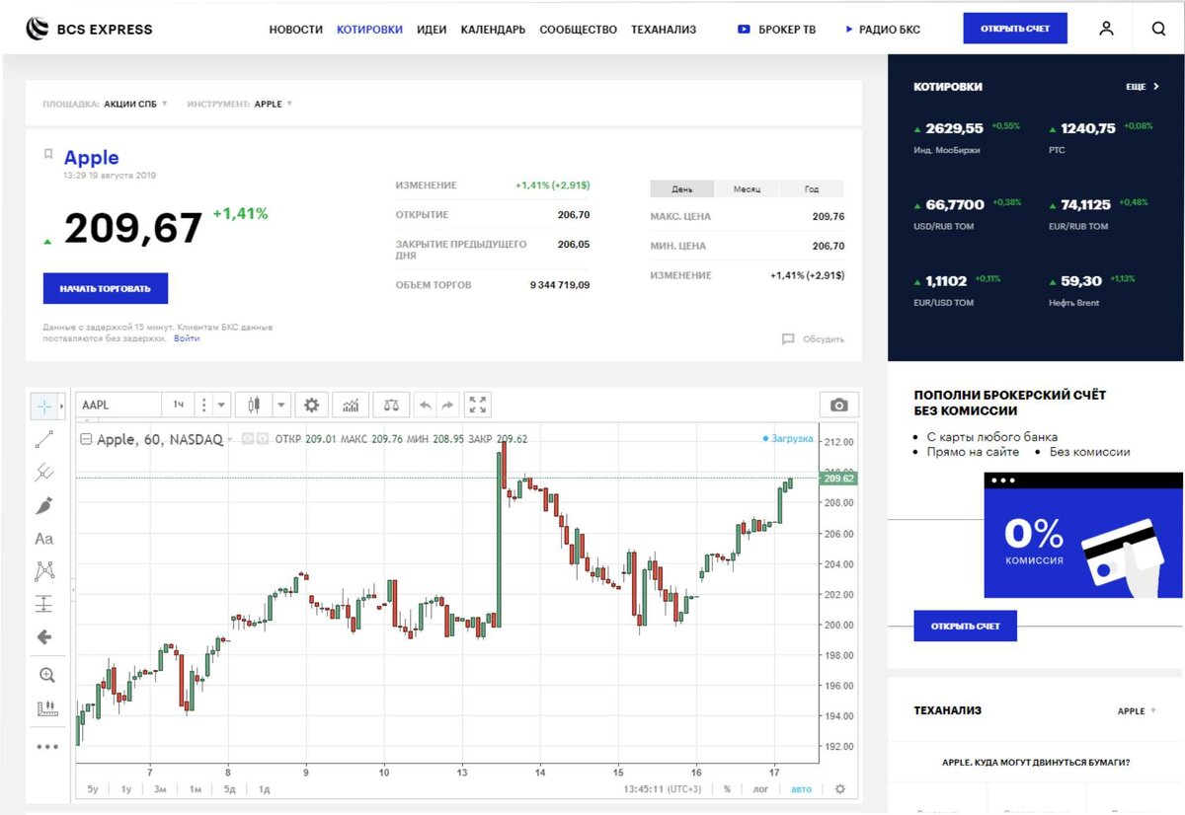This screenshot has height=815, width=1185.
Task: Collapse the drawing toolbar side handle
Action: coord(73,589)
